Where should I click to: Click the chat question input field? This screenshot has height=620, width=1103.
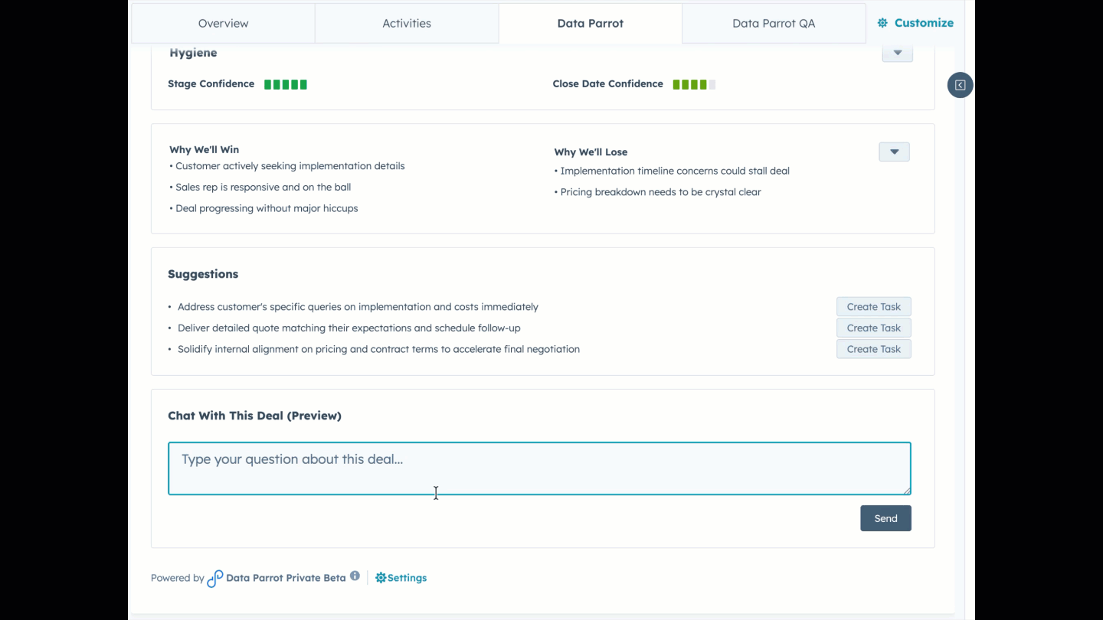[x=539, y=468]
